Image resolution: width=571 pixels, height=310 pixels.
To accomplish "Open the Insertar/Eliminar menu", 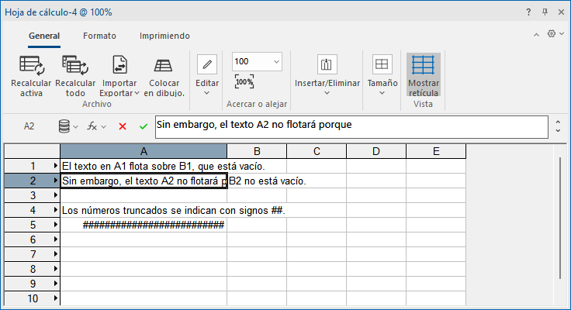I will point(326,75).
